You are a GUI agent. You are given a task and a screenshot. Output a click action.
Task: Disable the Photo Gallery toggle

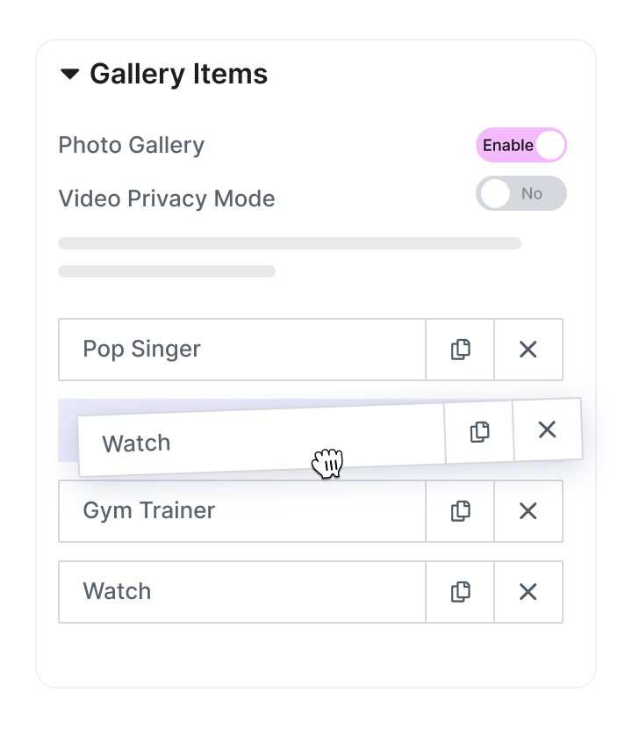coord(521,146)
